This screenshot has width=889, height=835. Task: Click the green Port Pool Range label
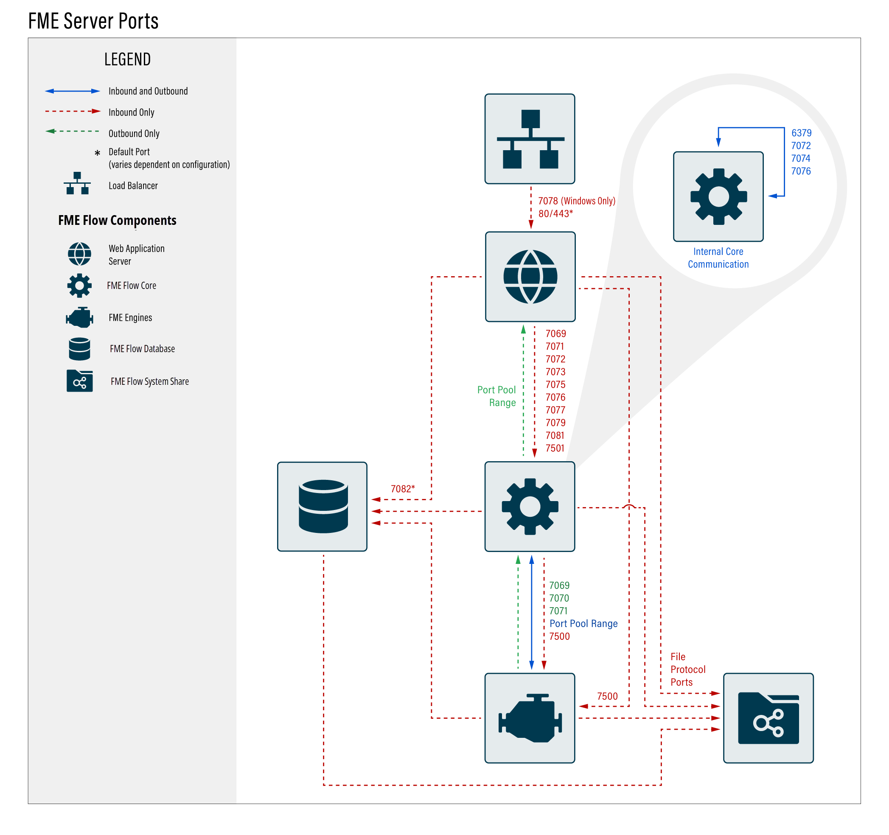coord(497,396)
